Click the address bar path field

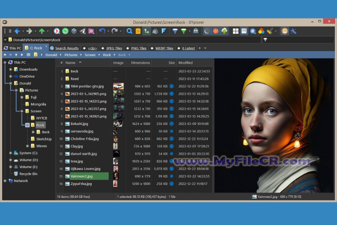[x=134, y=40]
